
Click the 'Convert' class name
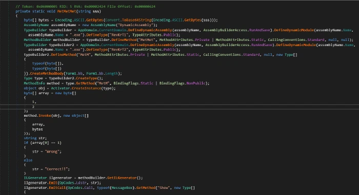point(112,20)
